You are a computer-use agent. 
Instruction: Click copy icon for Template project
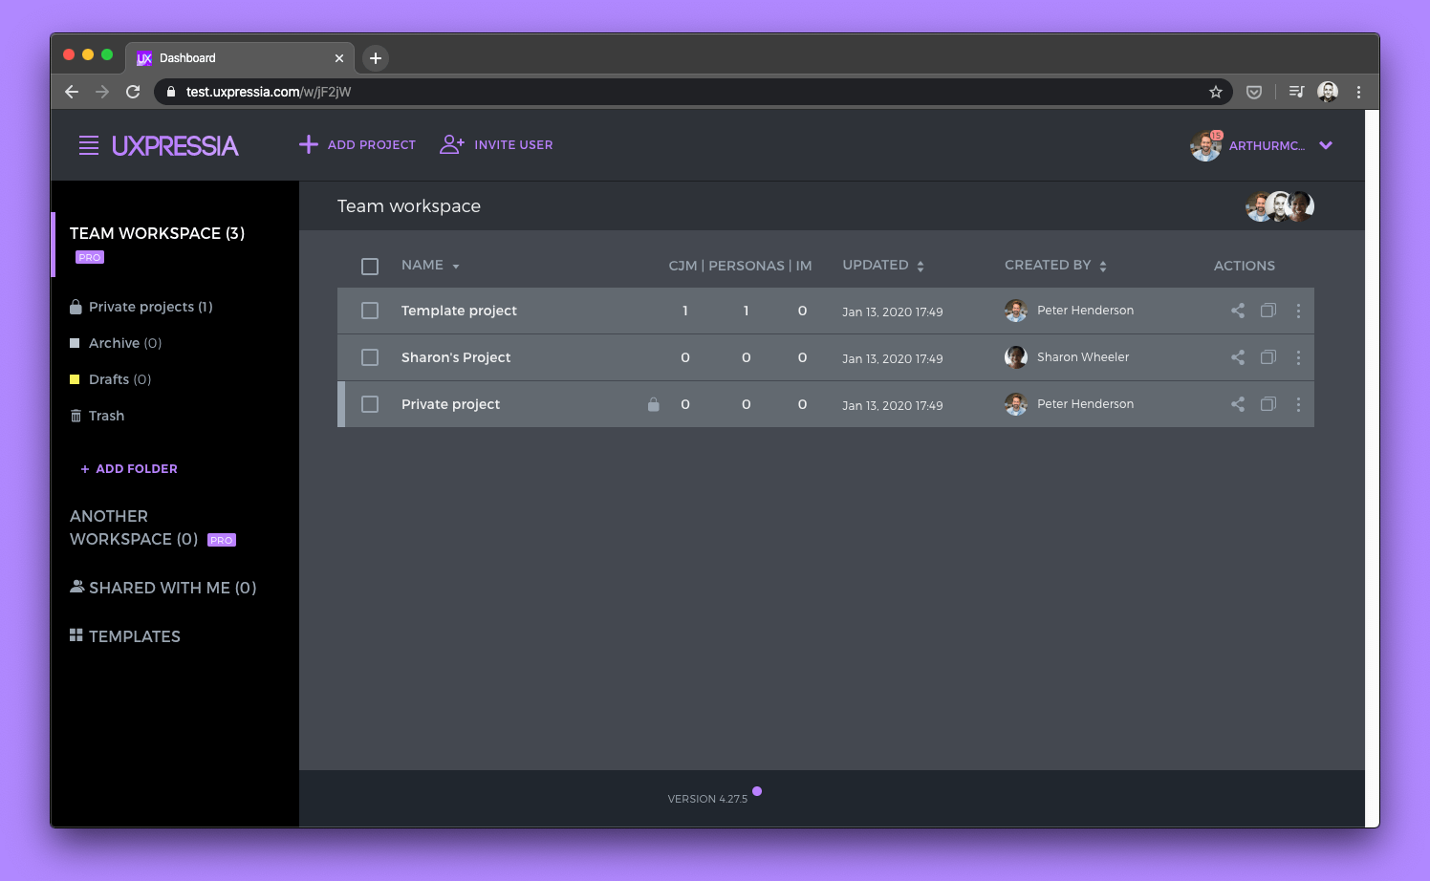pos(1268,311)
